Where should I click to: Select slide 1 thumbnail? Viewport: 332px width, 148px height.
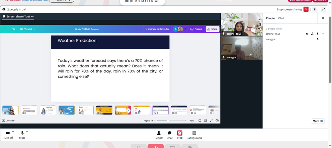click(x=10, y=110)
